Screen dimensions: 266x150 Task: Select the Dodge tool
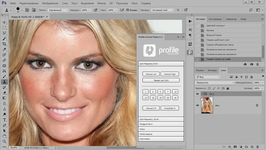click(x=4, y=114)
